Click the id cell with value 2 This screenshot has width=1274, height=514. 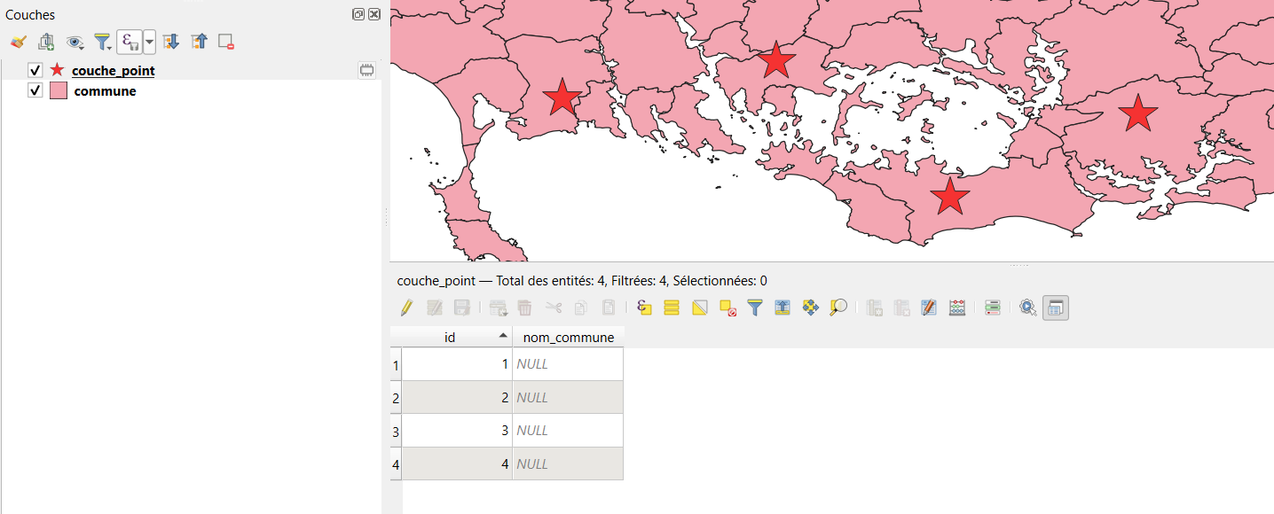coord(457,398)
